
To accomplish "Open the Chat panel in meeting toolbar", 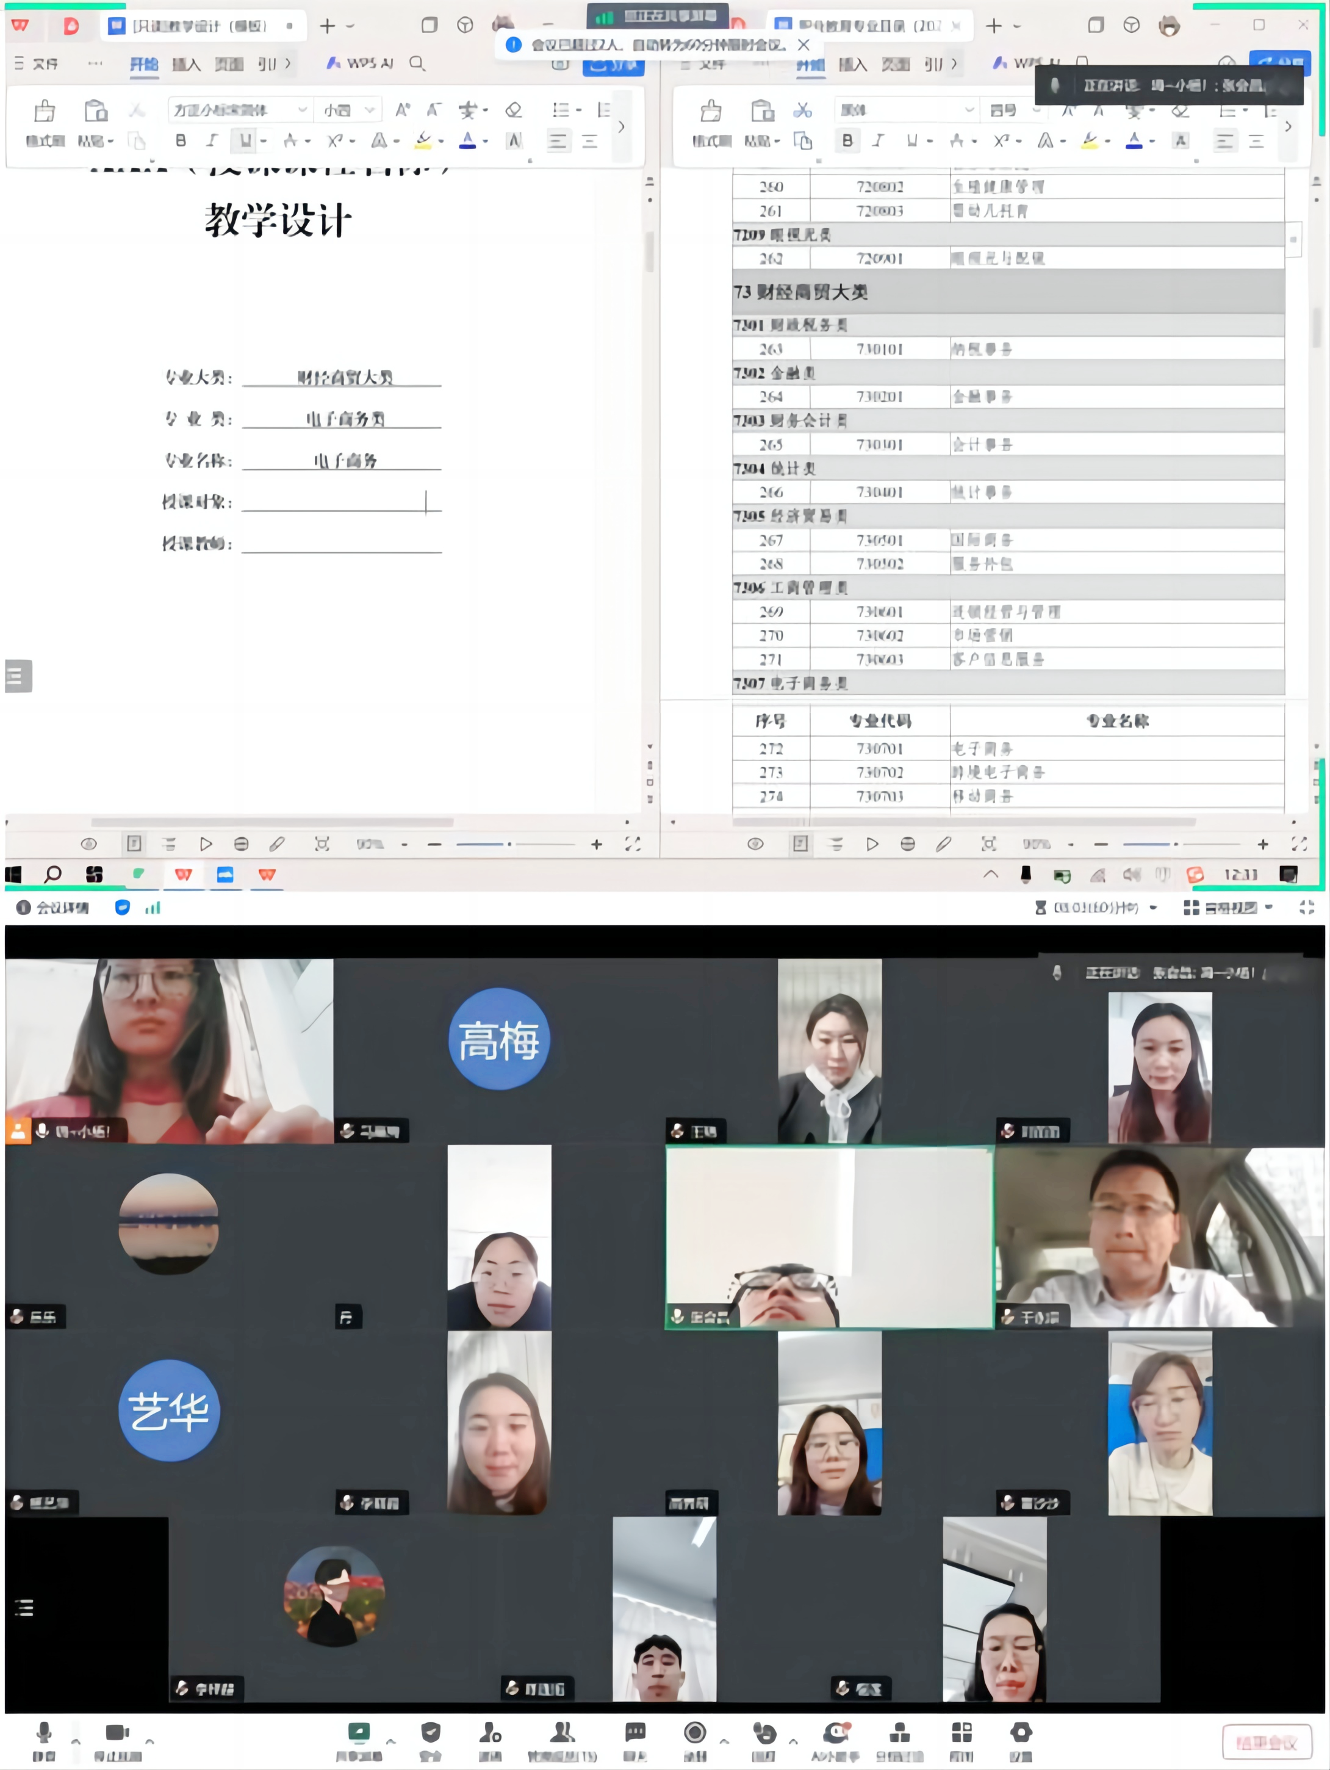I will pyautogui.click(x=635, y=1741).
